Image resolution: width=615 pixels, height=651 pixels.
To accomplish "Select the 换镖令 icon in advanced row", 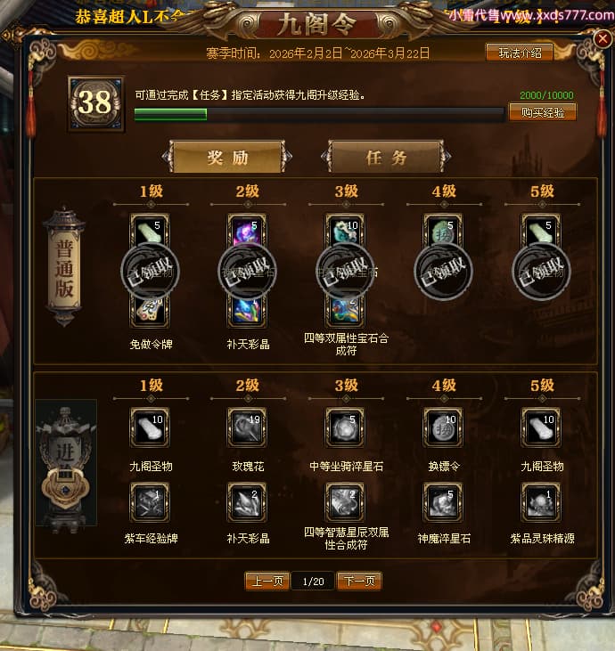I will (443, 427).
